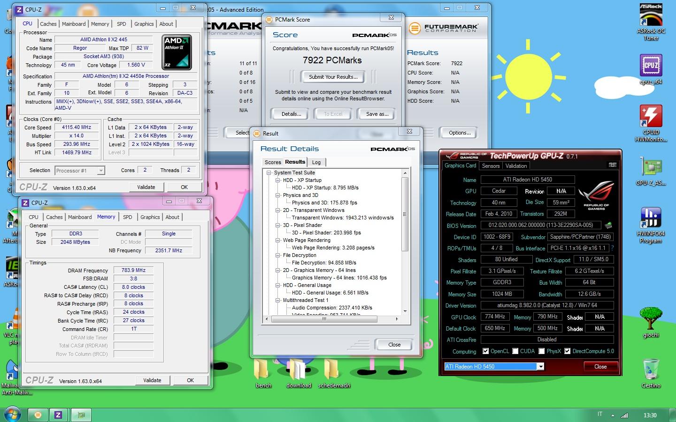
Task: Show hidden tray icons arrow
Action: pyautogui.click(x=612, y=415)
